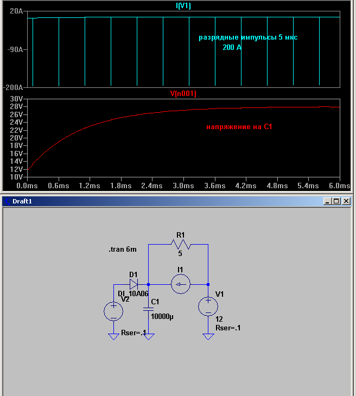The image size is (356, 396).
Task: Select the red annotation 'напряжение на C1'
Action: (239, 126)
